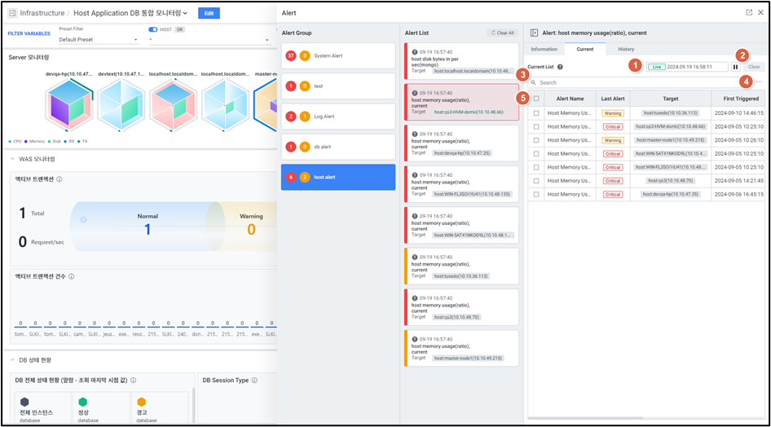This screenshot has height=427, width=771.
Task: Open the Default Preset filter dropdown
Action: point(98,39)
